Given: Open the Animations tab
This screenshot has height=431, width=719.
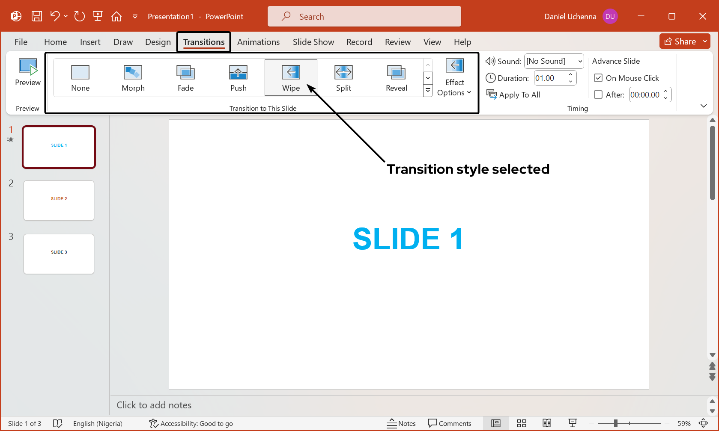Looking at the screenshot, I should click(x=258, y=42).
